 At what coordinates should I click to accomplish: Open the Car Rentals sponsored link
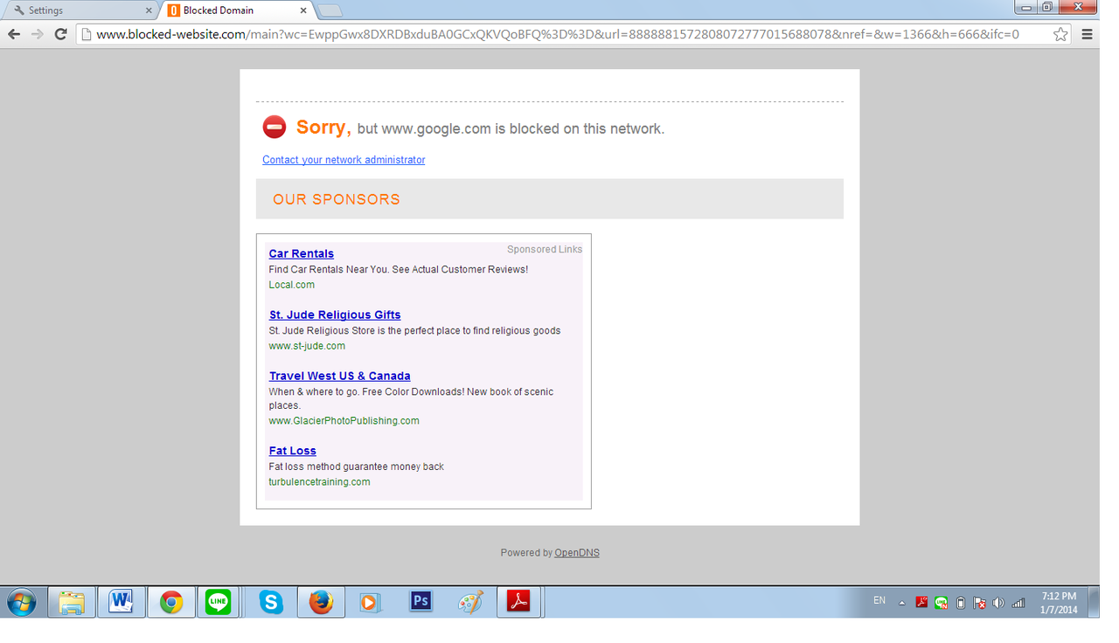coord(302,253)
